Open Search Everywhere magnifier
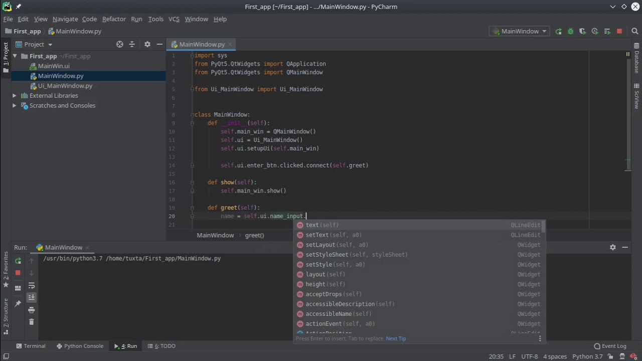This screenshot has height=361, width=642. pyautogui.click(x=634, y=31)
